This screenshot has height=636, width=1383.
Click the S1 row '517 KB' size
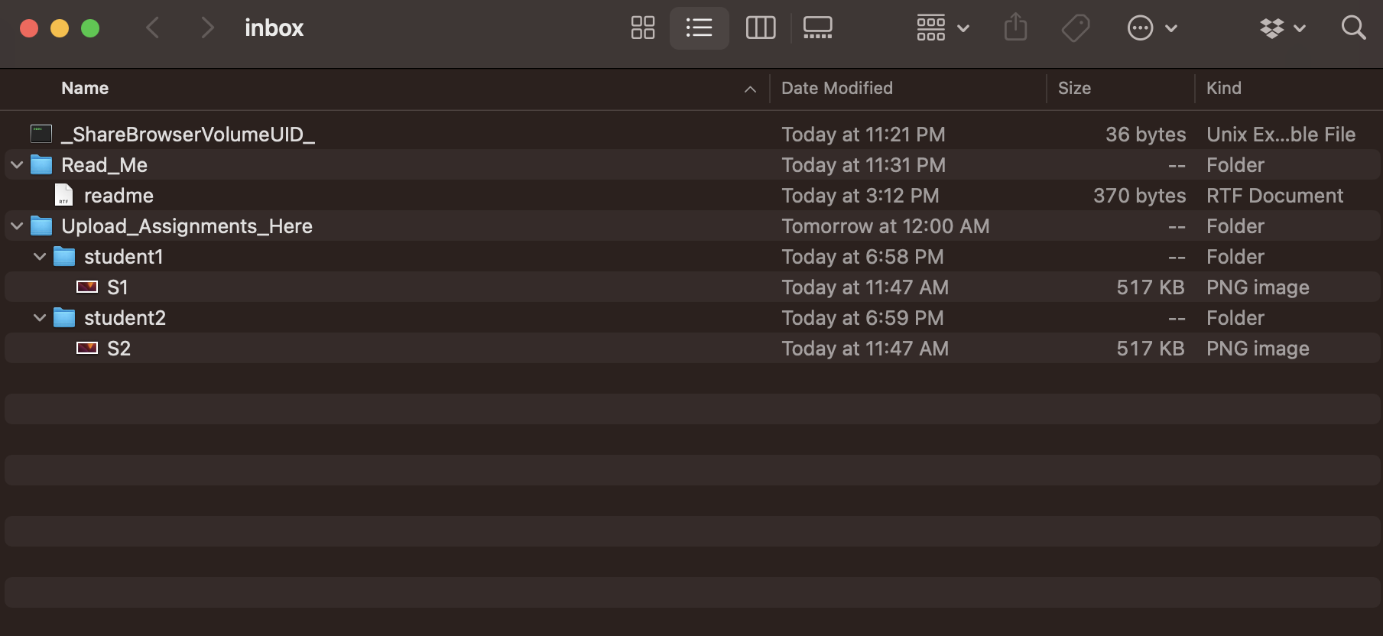tap(1150, 287)
